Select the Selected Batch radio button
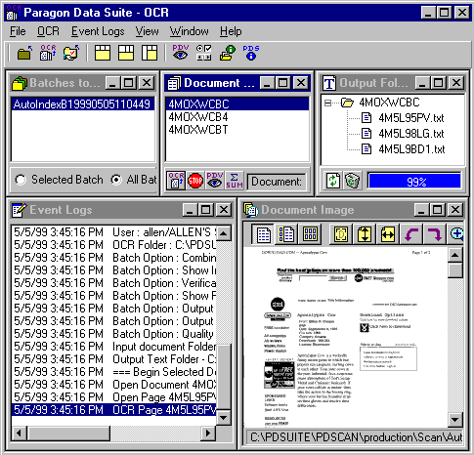Image resolution: width=474 pixels, height=455 pixels. pyautogui.click(x=21, y=180)
